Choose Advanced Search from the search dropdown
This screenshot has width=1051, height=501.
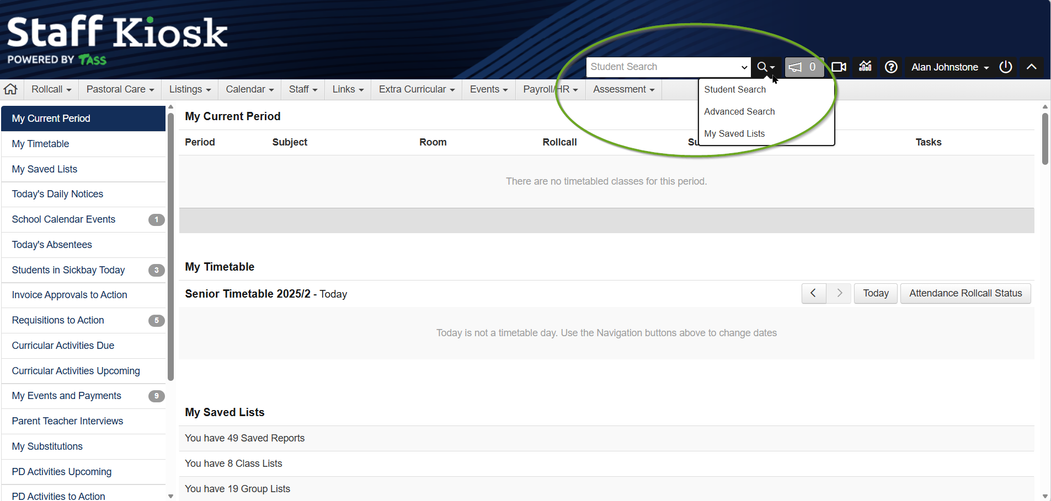click(x=766, y=111)
